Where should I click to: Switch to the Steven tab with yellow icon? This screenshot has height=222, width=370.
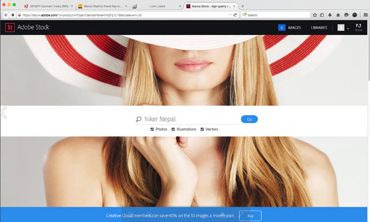tap(103, 6)
